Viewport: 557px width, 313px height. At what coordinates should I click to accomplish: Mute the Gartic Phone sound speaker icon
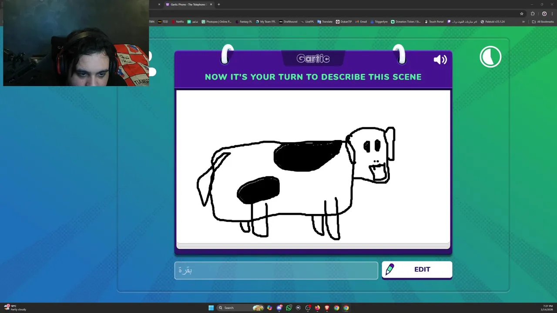(x=440, y=60)
